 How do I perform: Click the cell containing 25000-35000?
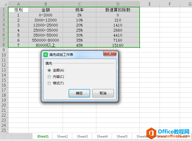(x=46, y=30)
